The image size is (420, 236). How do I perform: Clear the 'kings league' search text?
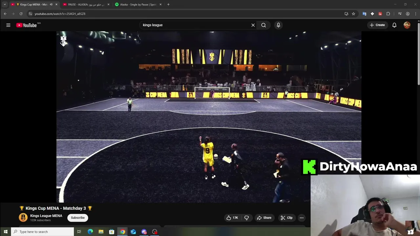(x=253, y=25)
